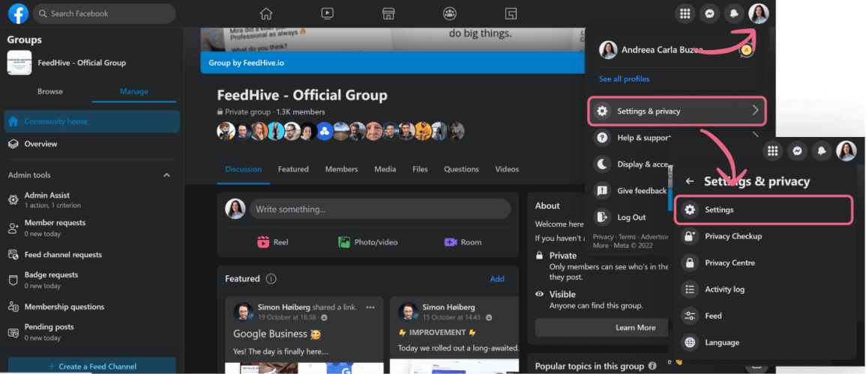Open the Groups icon in top navigation
Viewport: 866px width, 374px height.
pos(450,13)
